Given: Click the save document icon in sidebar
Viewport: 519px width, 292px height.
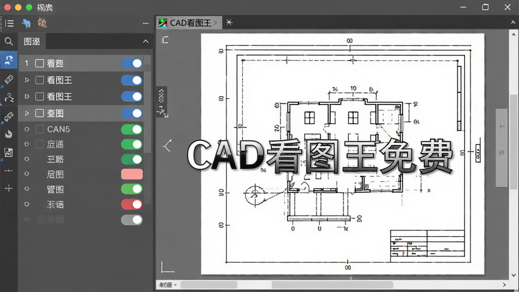Looking at the screenshot, I should (9, 152).
